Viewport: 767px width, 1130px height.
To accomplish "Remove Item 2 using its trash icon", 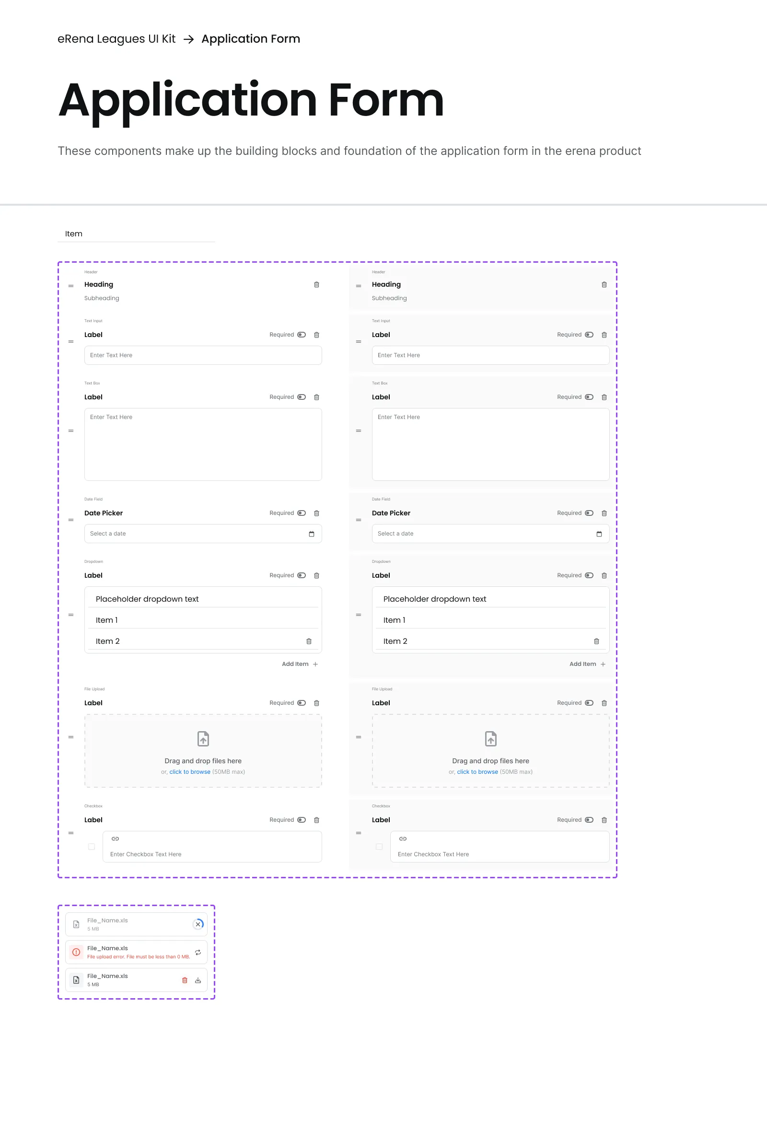I will click(309, 641).
